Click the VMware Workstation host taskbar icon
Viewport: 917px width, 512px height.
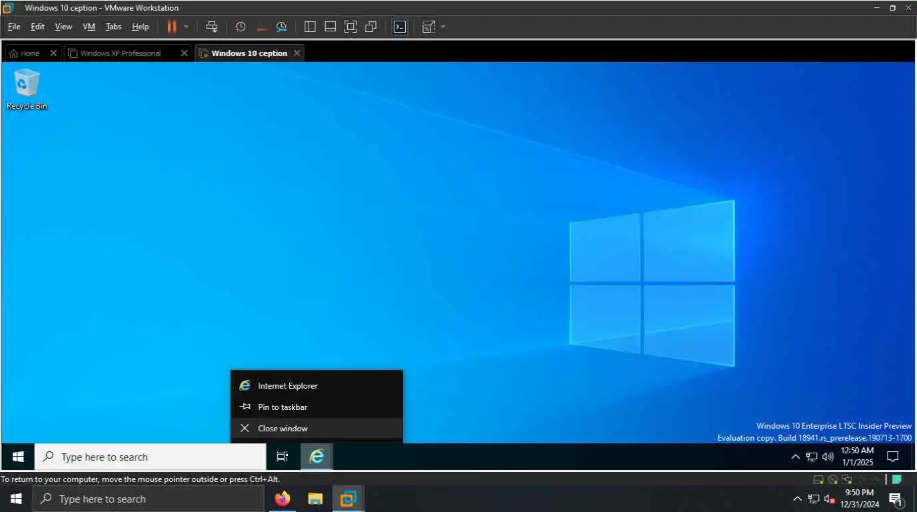tap(348, 499)
